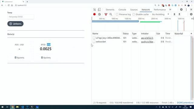194x109 pixels.
Task: Focus the Тикер input field
Action: coord(21,17)
